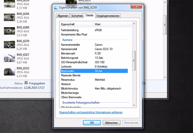The image size is (193, 133).
Task: Select the Kamerahersteller property row
Action: click(x=94, y=45)
